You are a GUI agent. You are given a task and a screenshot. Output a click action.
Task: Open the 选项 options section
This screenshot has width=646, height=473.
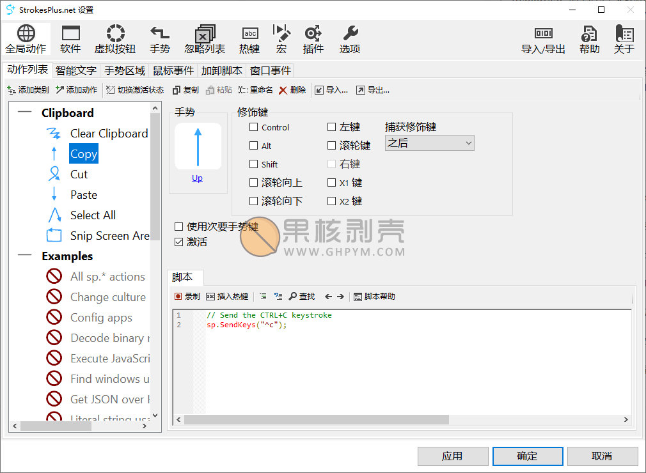350,39
